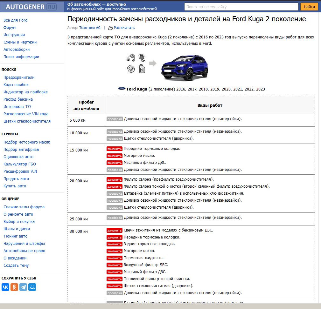Share via Odnoklassniki icon
This screenshot has width=321, height=309.
tap(14, 287)
